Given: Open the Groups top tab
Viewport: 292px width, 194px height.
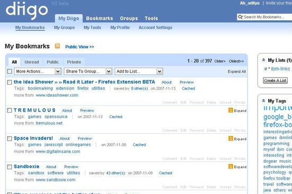Looking at the screenshot, I should [x=129, y=19].
